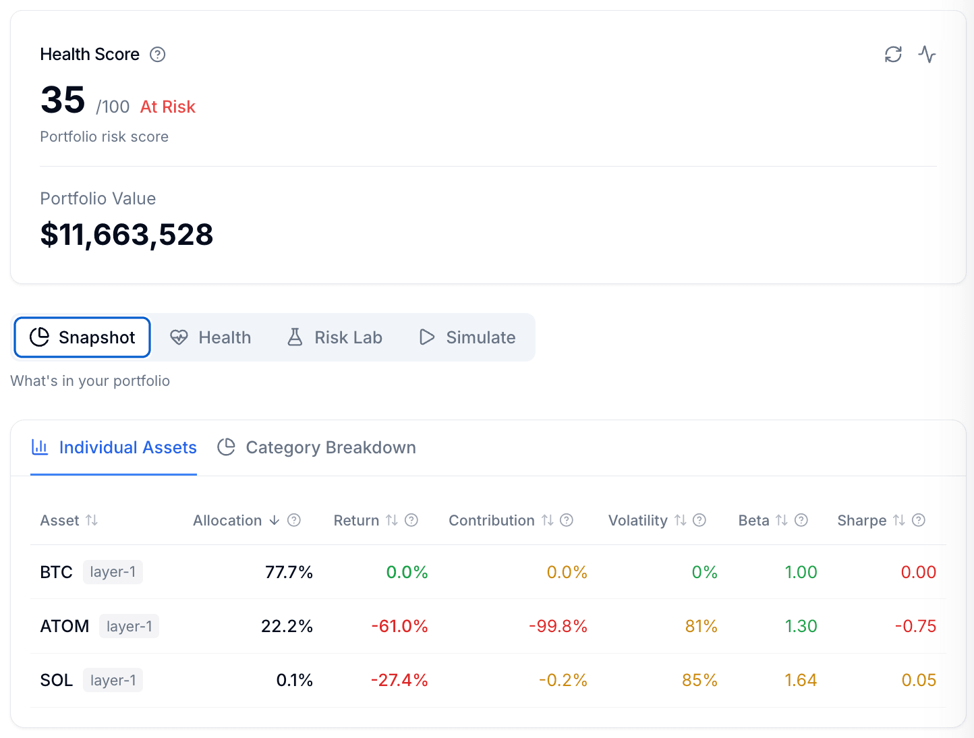Click the help icon next to Allocation
Viewport: 974px width, 738px height.
[294, 520]
